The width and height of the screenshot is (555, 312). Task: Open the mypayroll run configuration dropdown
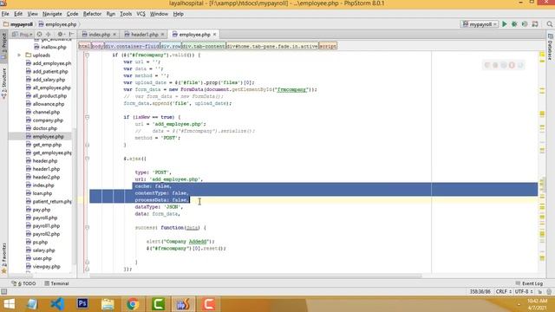(x=480, y=24)
